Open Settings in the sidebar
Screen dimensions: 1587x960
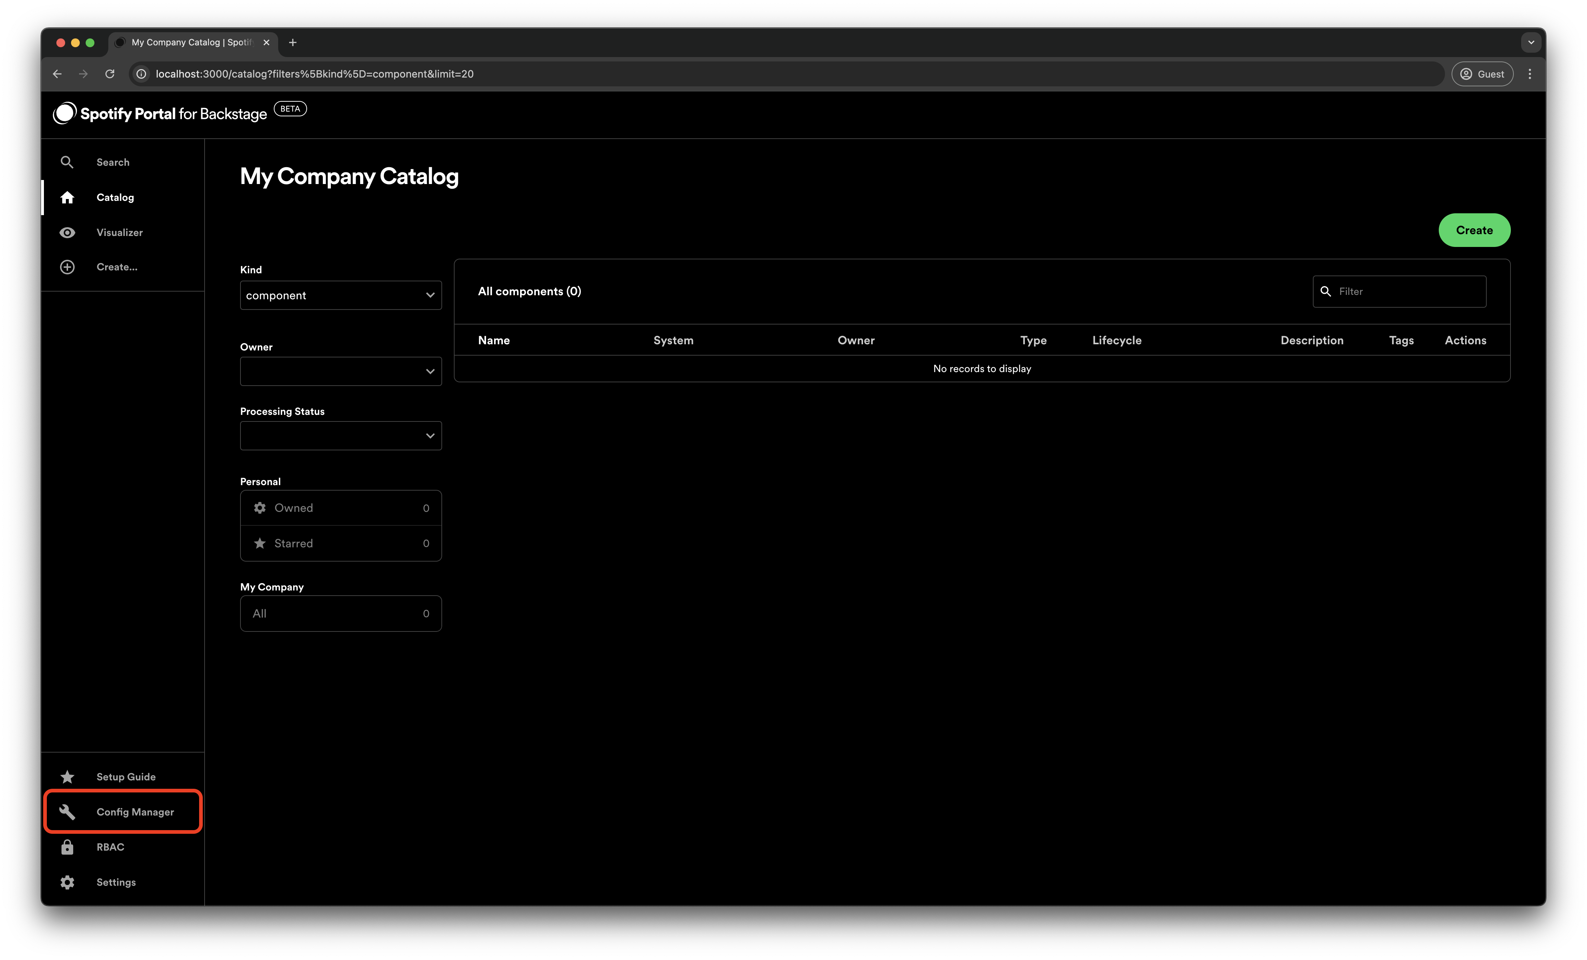coord(122,883)
